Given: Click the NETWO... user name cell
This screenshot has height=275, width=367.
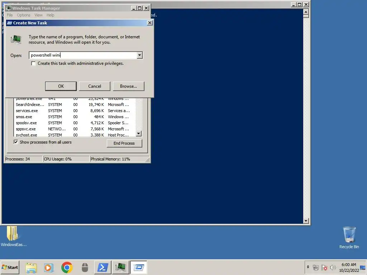Looking at the screenshot, I should coord(57,129).
